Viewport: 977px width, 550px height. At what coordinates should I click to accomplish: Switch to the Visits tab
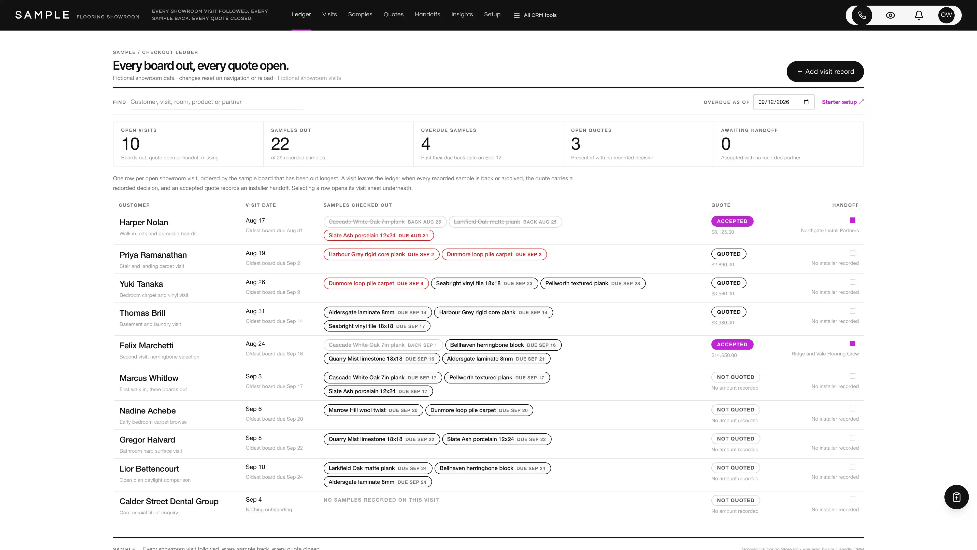[329, 15]
